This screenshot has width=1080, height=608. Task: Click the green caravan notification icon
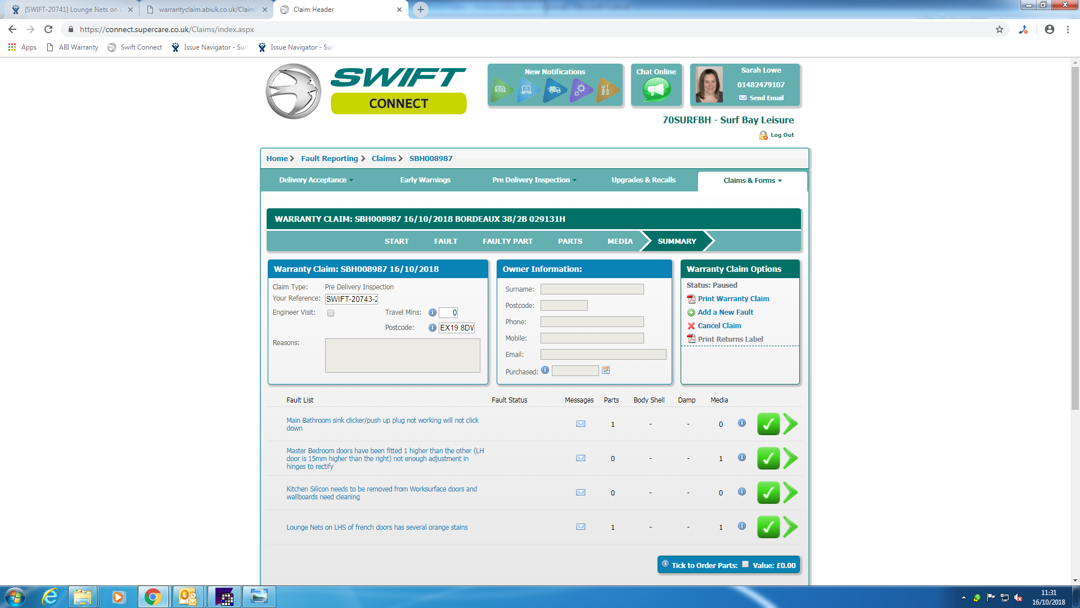tap(501, 90)
